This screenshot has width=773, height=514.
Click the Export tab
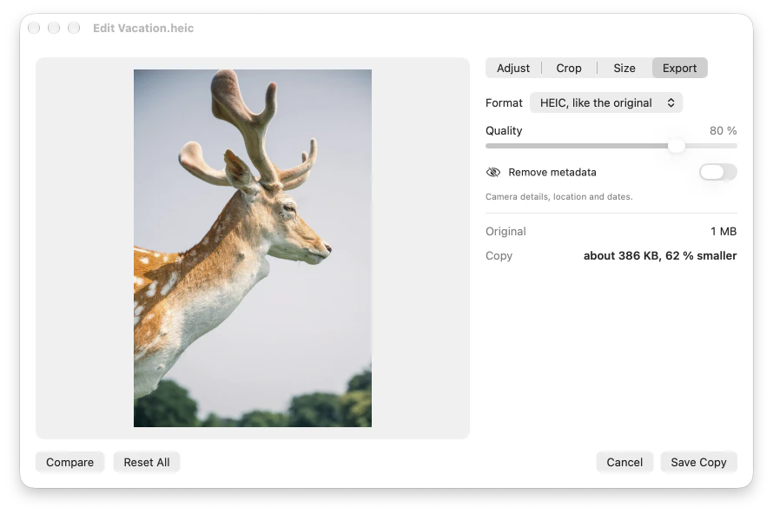[679, 68]
